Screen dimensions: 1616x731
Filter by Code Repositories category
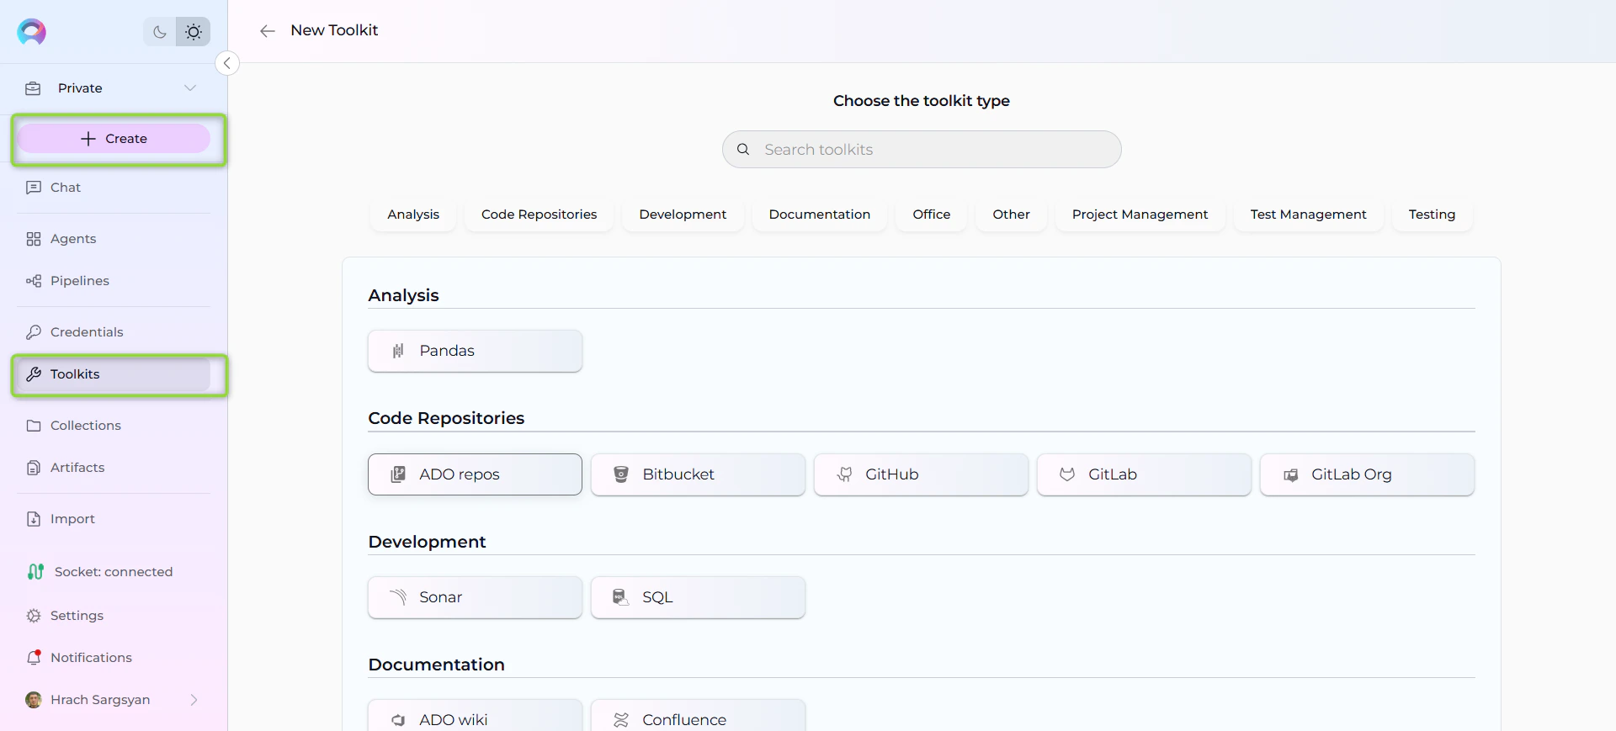(540, 215)
